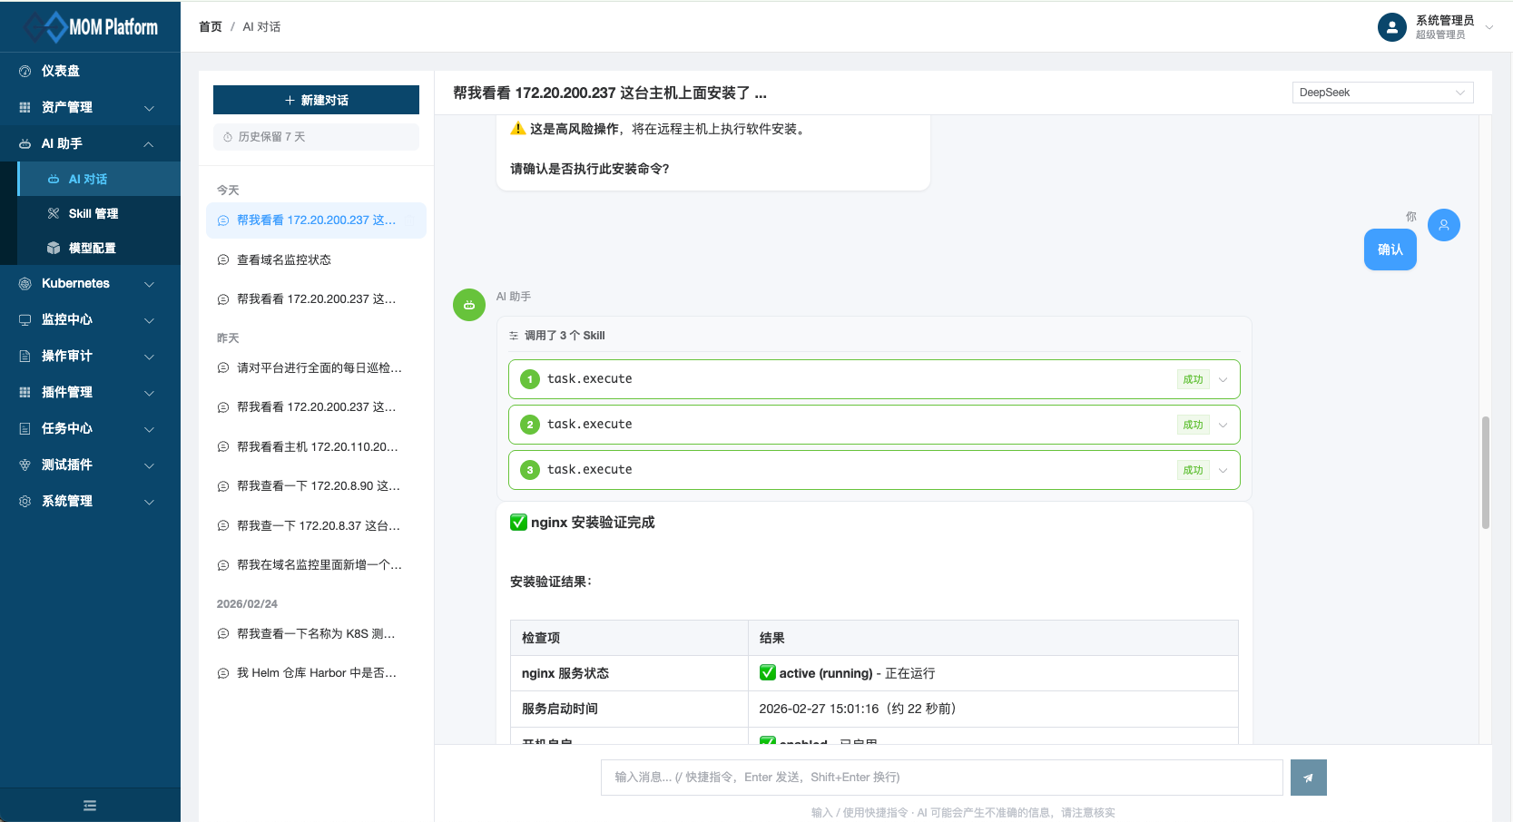
Task: Collapse the sidebar with bottom toggle icon
Action: [90, 805]
